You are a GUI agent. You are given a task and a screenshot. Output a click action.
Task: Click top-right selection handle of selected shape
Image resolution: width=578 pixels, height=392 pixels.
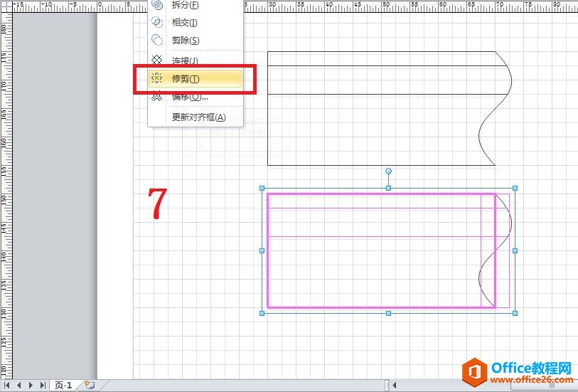click(515, 188)
